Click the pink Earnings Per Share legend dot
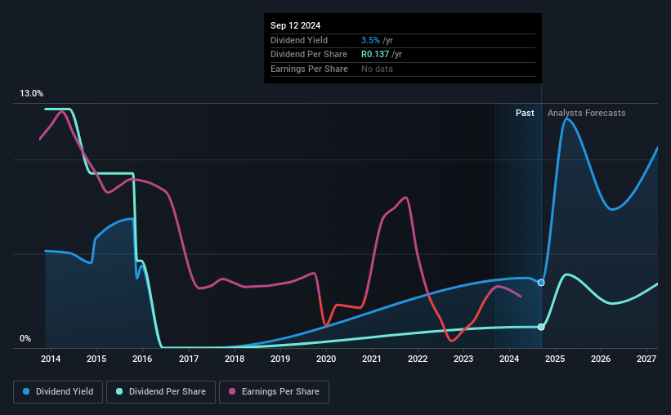Image resolution: width=671 pixels, height=415 pixels. coord(232,391)
